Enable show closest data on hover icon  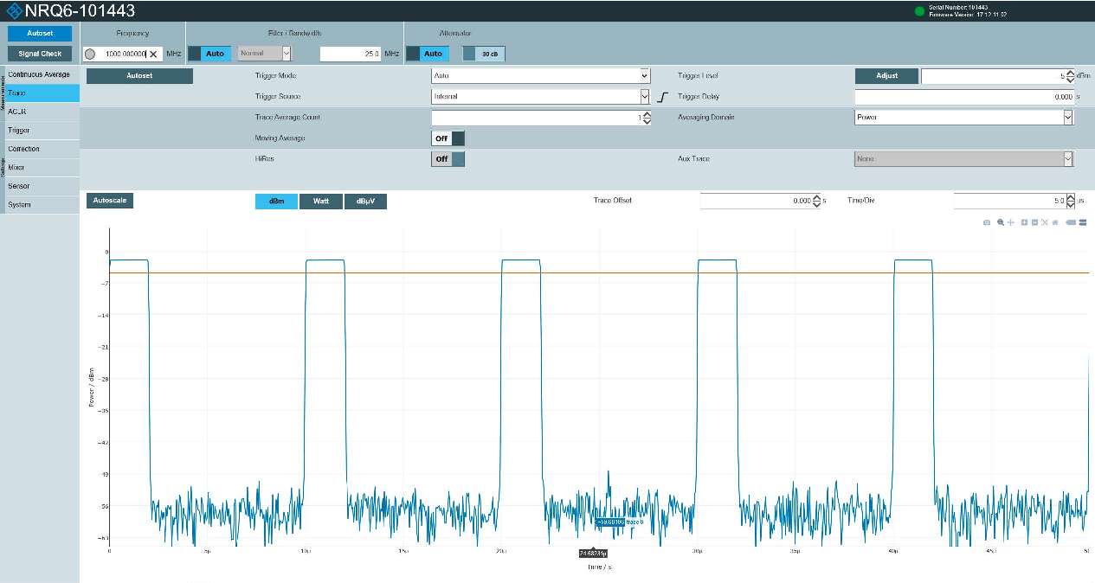tap(1071, 222)
